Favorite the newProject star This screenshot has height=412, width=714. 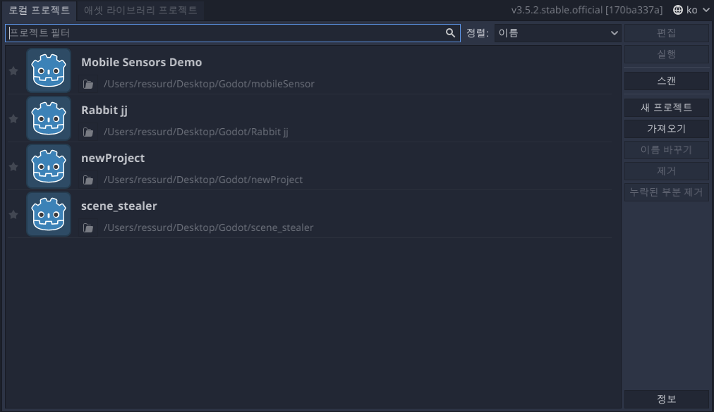pyautogui.click(x=13, y=166)
